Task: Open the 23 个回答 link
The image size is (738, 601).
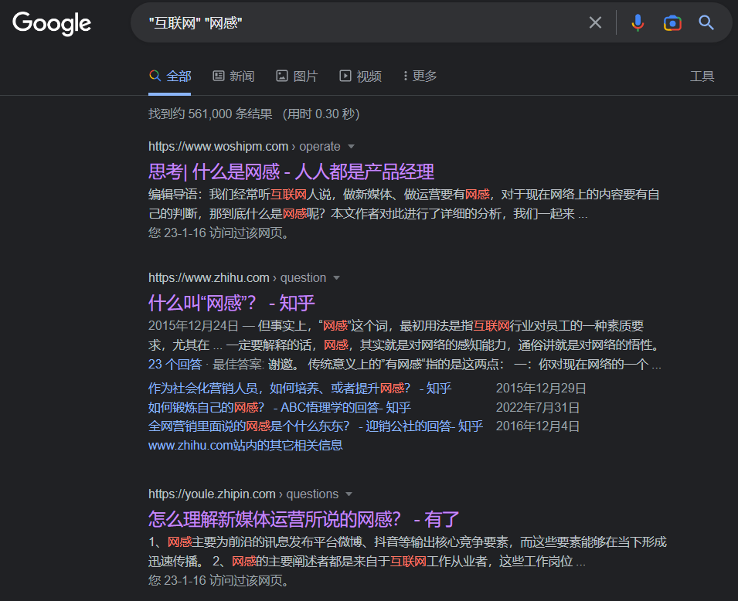Action: [x=175, y=365]
